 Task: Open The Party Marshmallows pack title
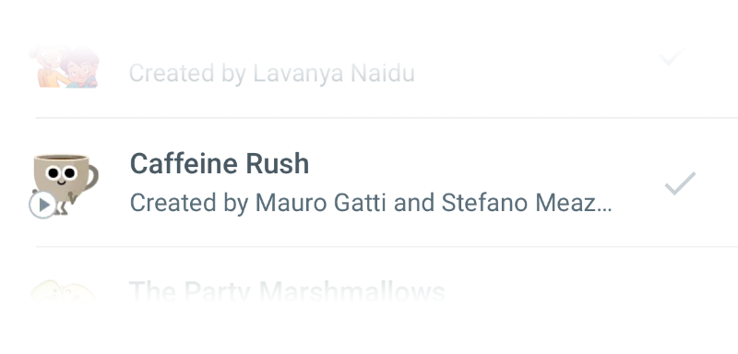point(287,291)
